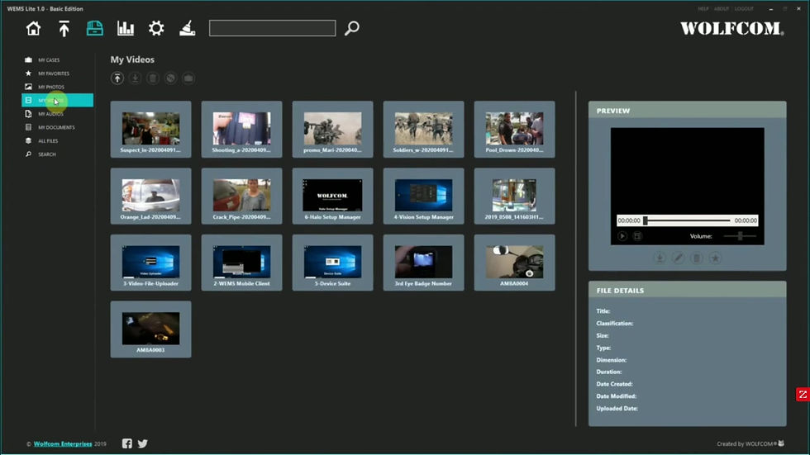Open All Files in sidebar
This screenshot has height=455, width=810.
[48, 140]
